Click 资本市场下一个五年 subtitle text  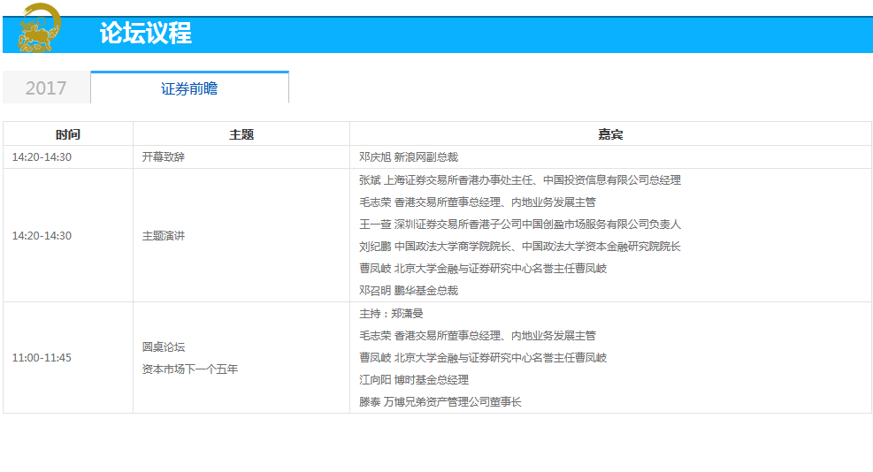click(190, 369)
